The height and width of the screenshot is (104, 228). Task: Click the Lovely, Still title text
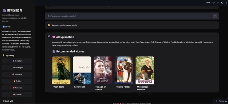(x=79, y=87)
